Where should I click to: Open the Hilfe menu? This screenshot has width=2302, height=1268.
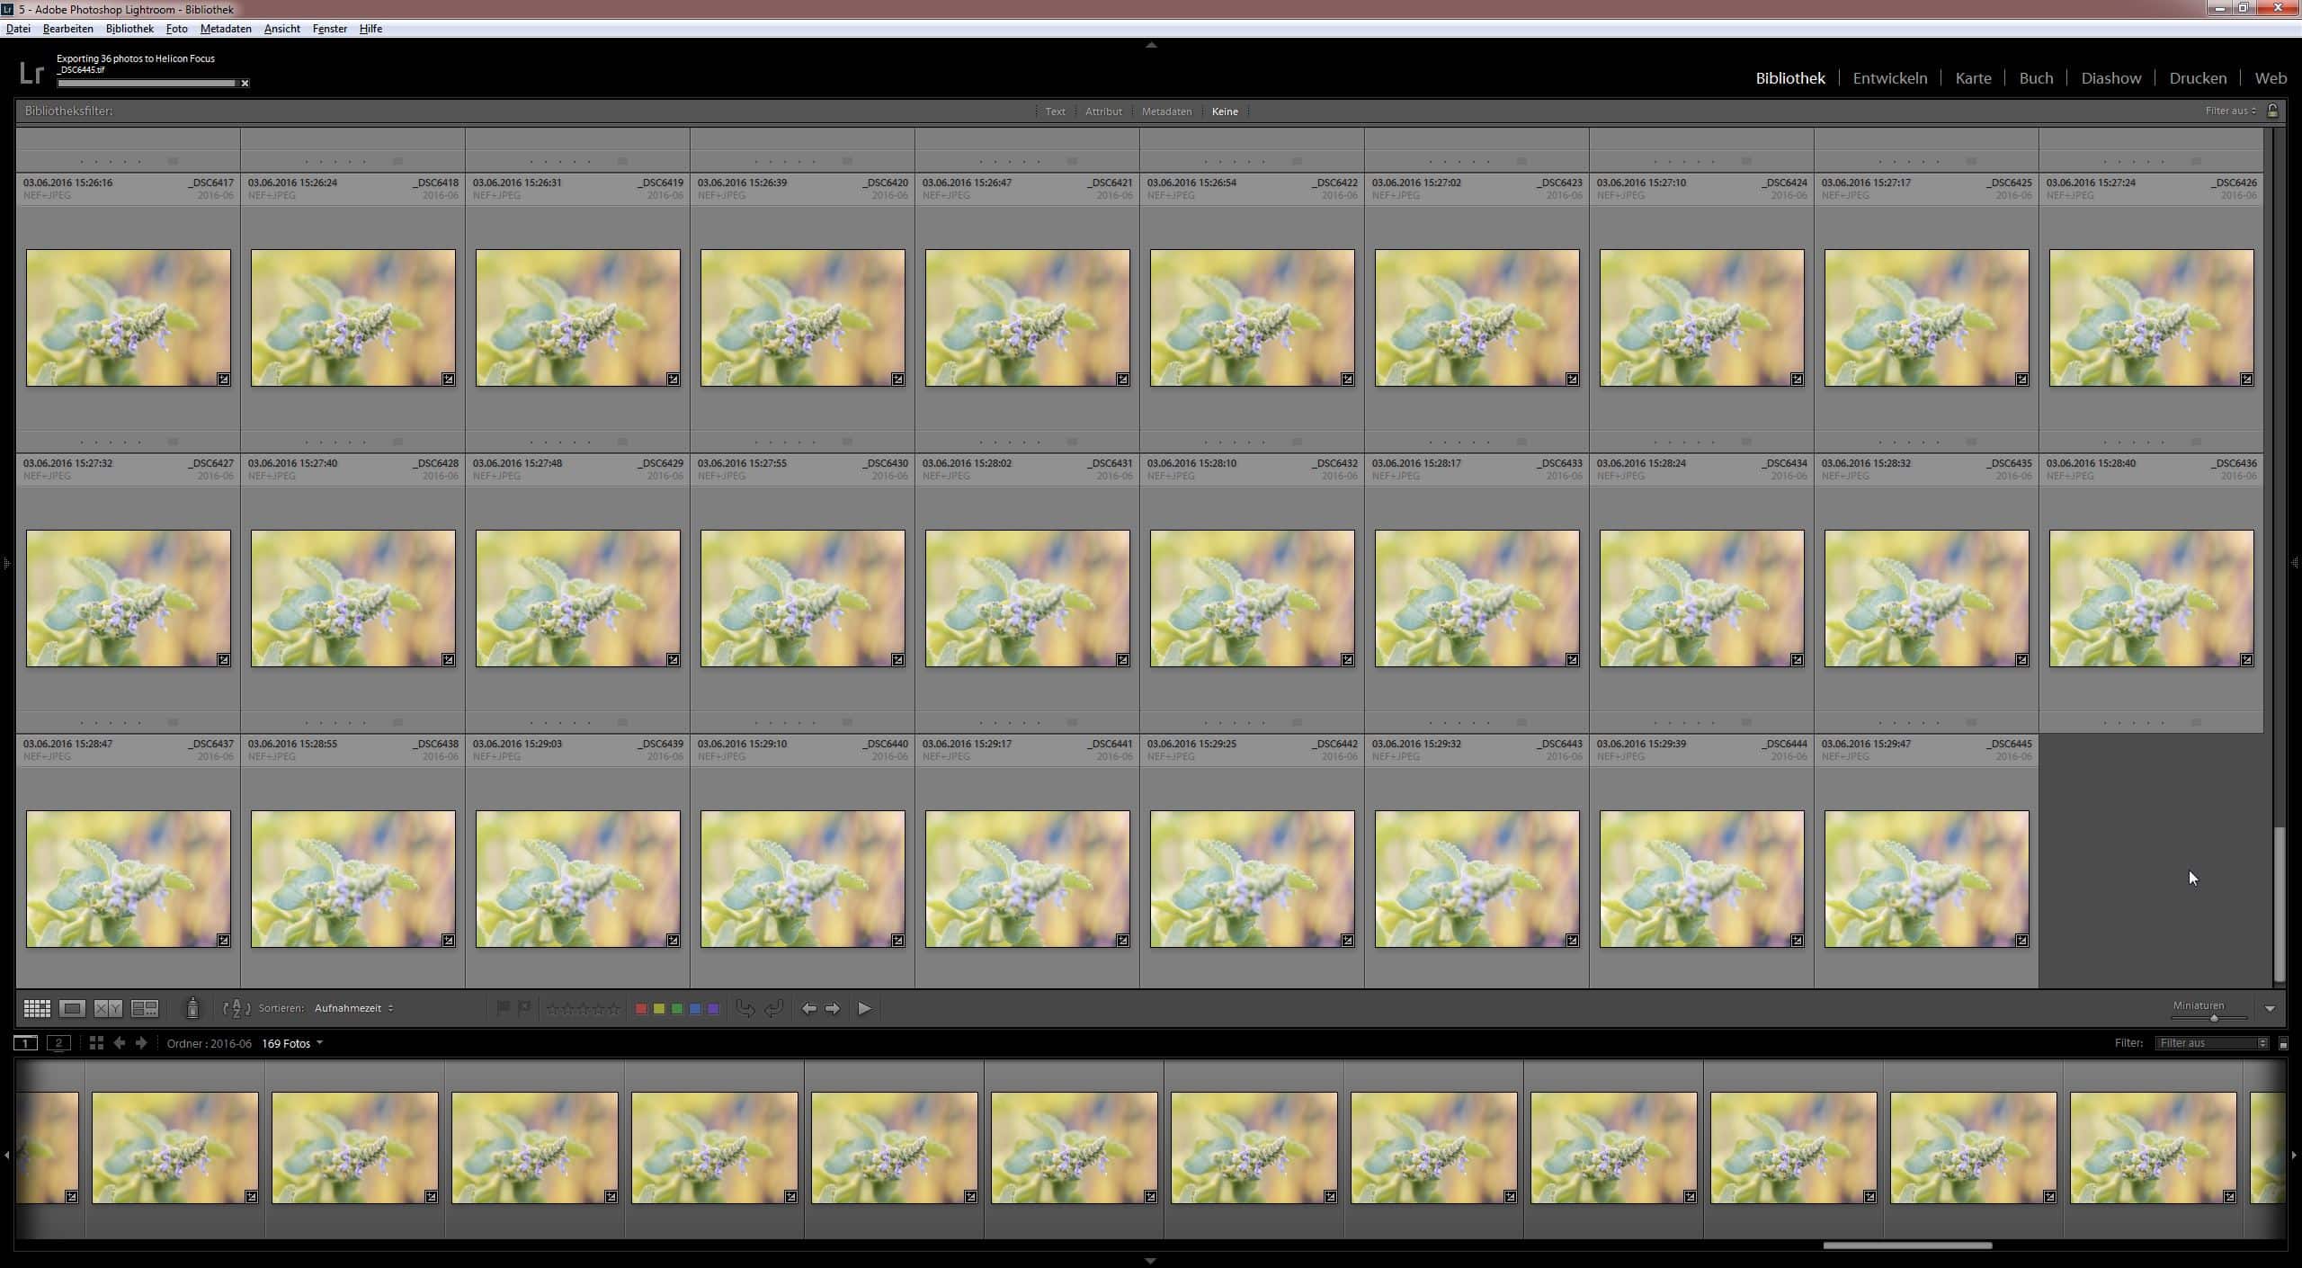[370, 29]
